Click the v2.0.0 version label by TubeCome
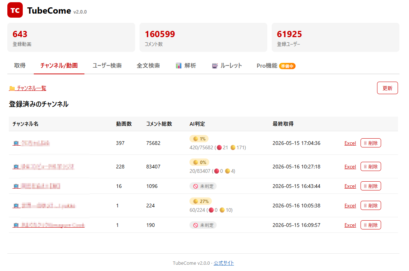The height and width of the screenshot is (271, 409). click(x=80, y=12)
